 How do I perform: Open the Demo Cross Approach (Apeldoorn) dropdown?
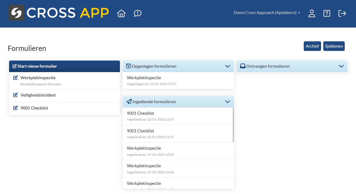[267, 13]
